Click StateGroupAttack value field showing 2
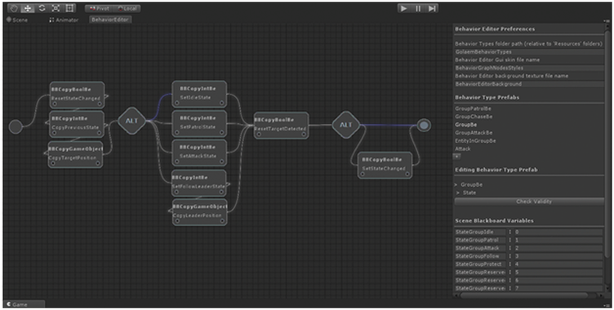This screenshot has height=310, width=614. pyautogui.click(x=558, y=248)
